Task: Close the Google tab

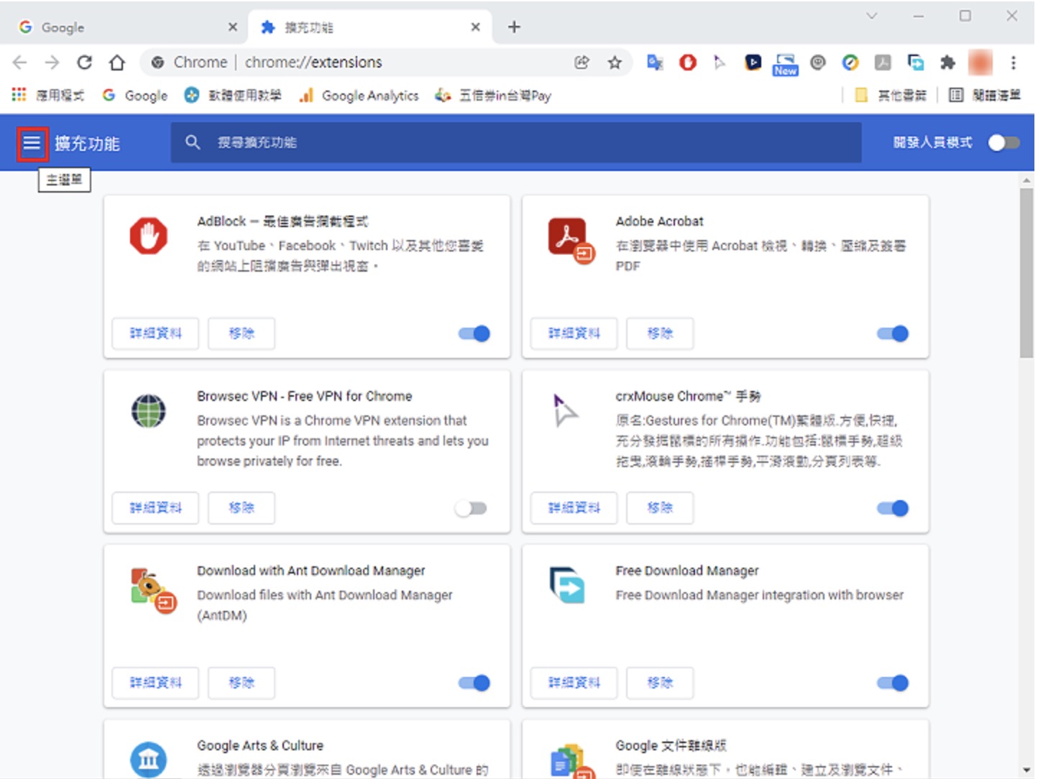Action: click(232, 27)
